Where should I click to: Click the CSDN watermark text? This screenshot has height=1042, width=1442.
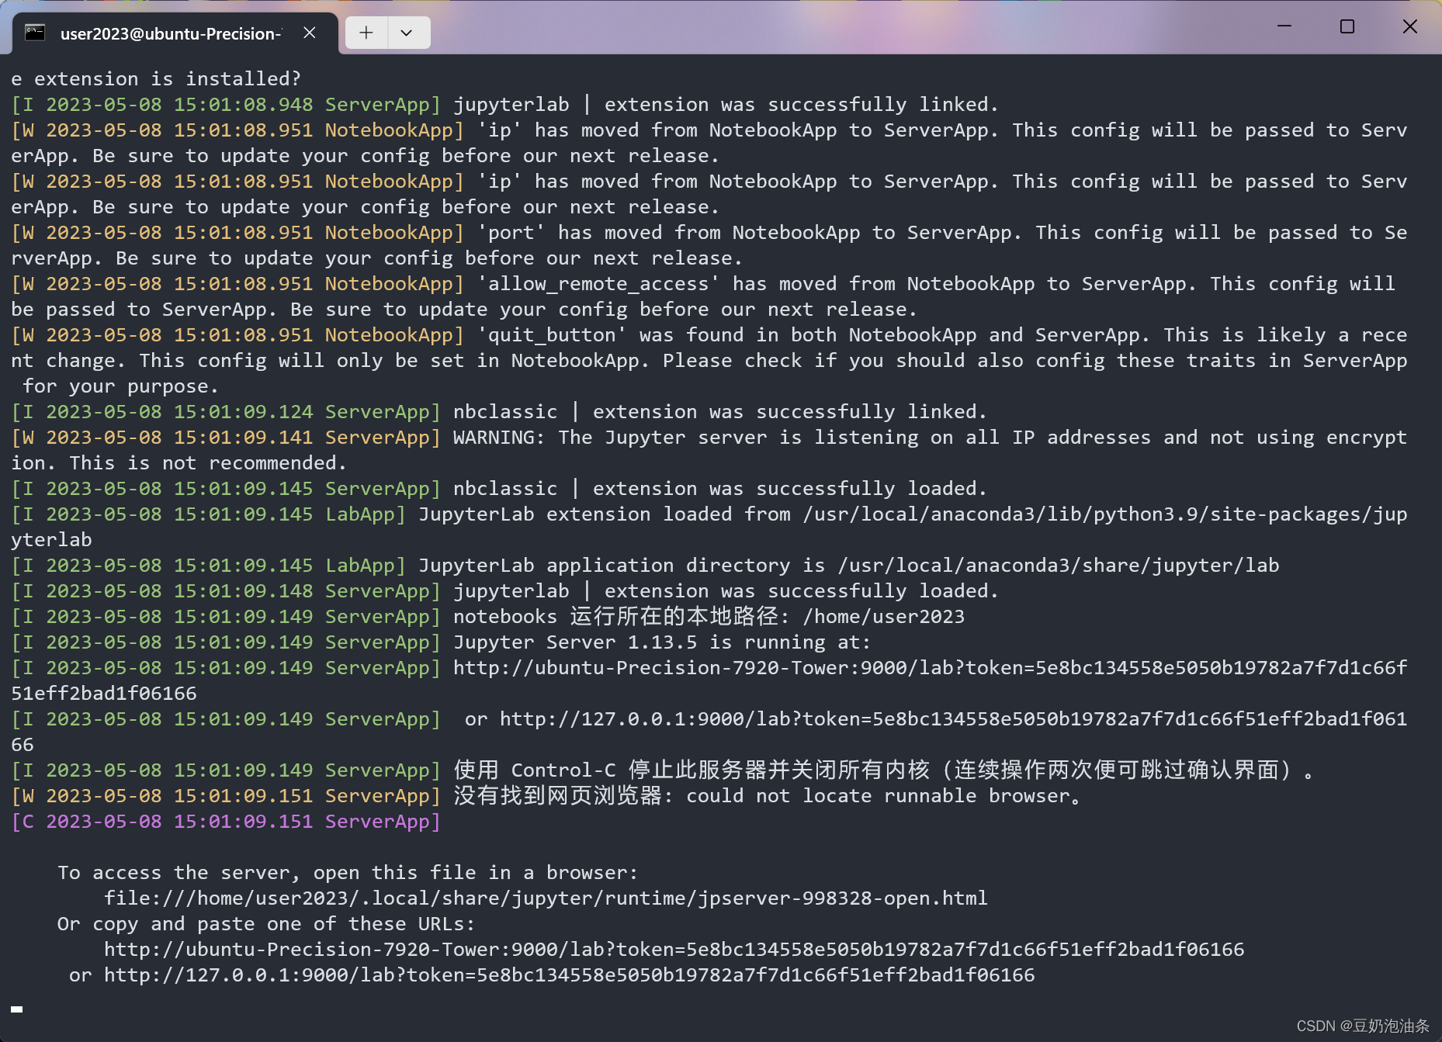click(x=1363, y=1026)
